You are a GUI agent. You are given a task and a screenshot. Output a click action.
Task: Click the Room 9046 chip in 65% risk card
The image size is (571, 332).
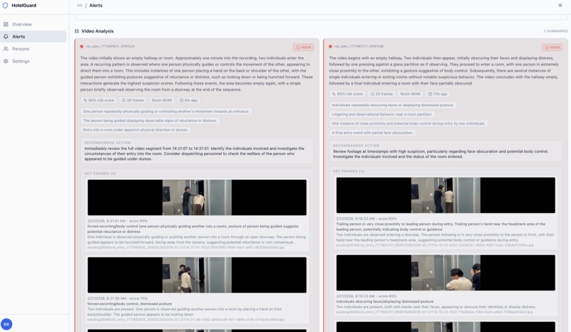tap(410, 94)
